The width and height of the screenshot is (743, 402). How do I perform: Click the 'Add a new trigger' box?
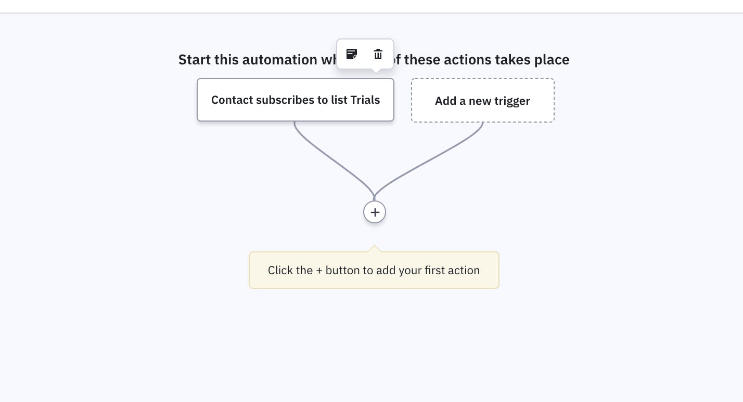click(x=483, y=100)
